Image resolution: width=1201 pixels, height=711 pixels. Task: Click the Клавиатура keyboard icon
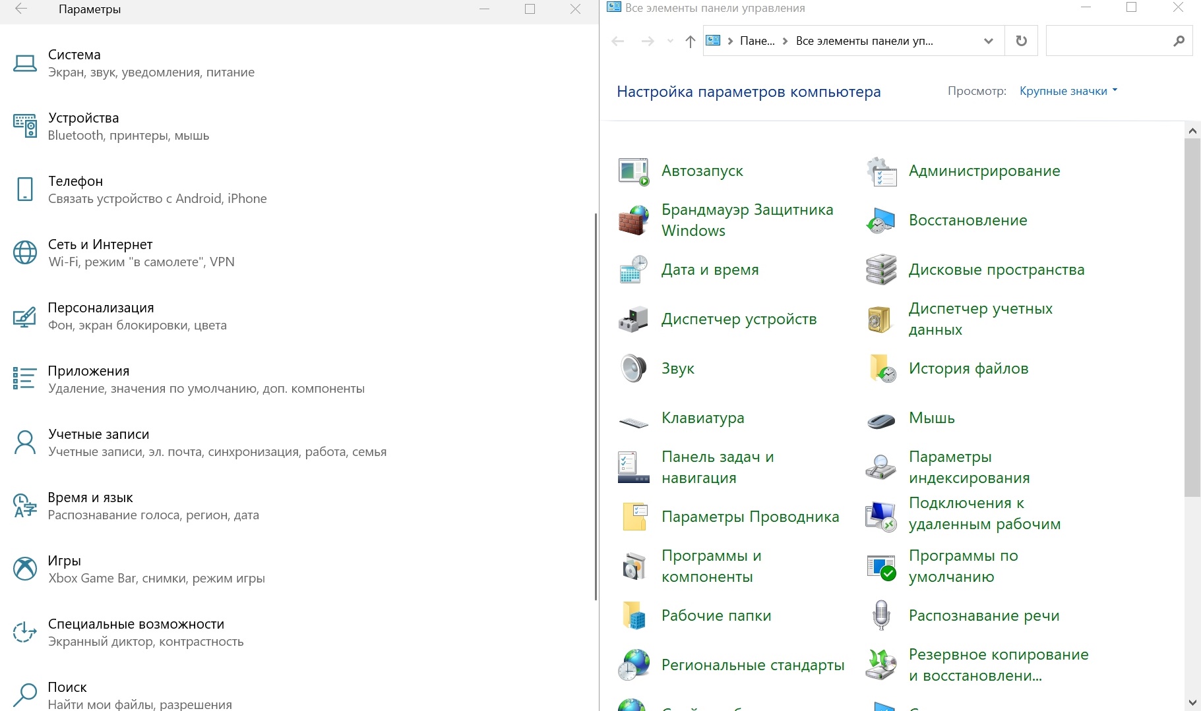tap(633, 422)
